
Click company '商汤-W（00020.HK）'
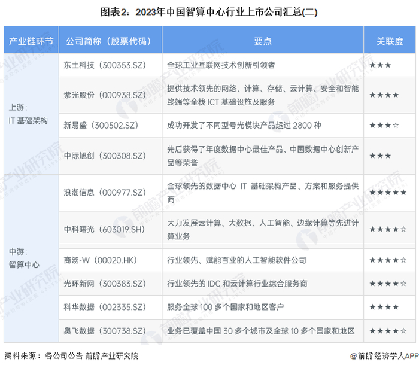point(101,260)
